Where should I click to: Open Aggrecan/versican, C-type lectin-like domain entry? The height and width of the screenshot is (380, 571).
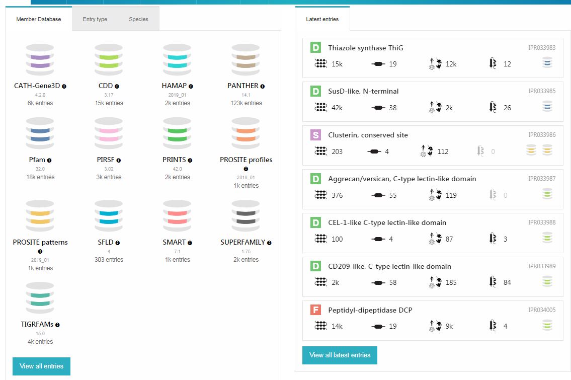pyautogui.click(x=402, y=179)
